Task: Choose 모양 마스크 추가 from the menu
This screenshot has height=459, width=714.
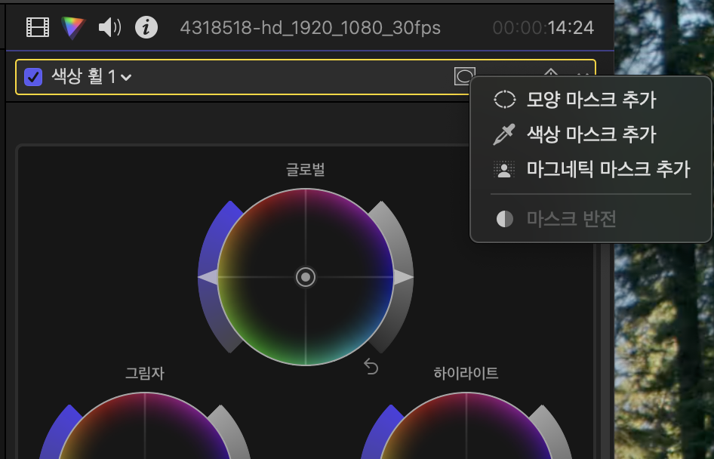Action: [x=591, y=100]
